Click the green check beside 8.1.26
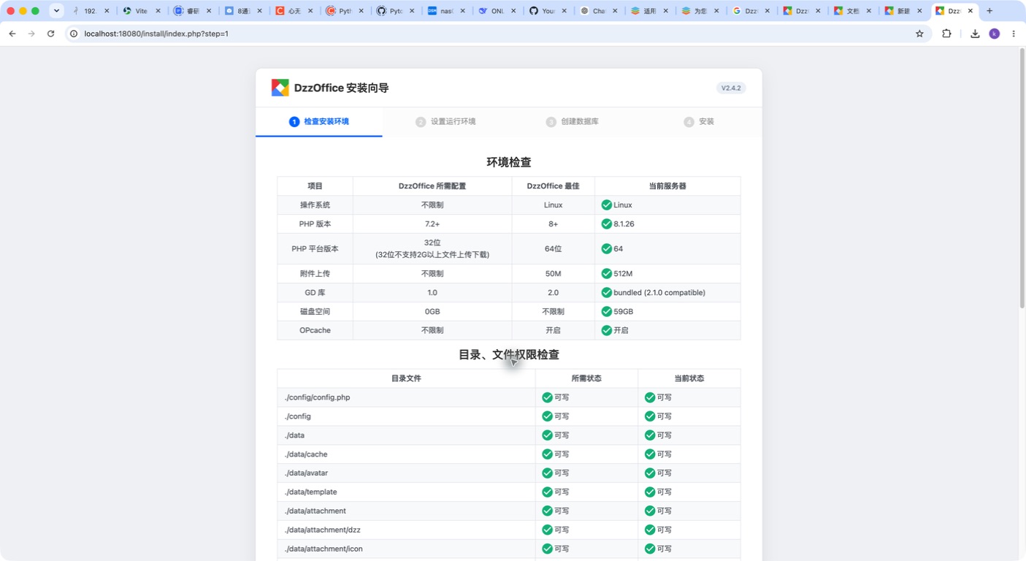This screenshot has height=561, width=1026. (x=606, y=224)
